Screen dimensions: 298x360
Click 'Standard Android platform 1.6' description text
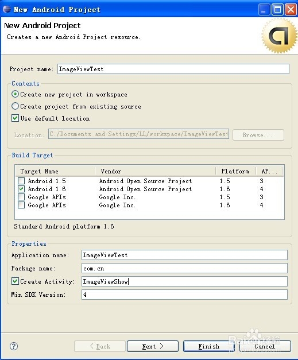coord(64,226)
